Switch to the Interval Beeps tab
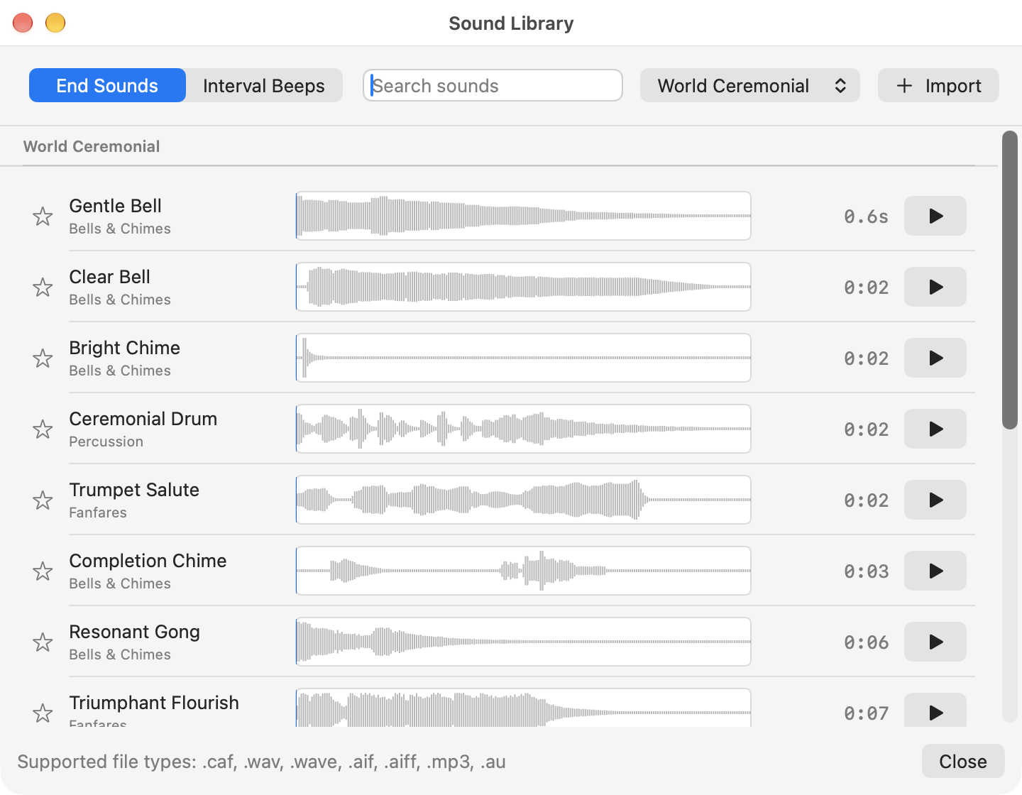 point(264,85)
